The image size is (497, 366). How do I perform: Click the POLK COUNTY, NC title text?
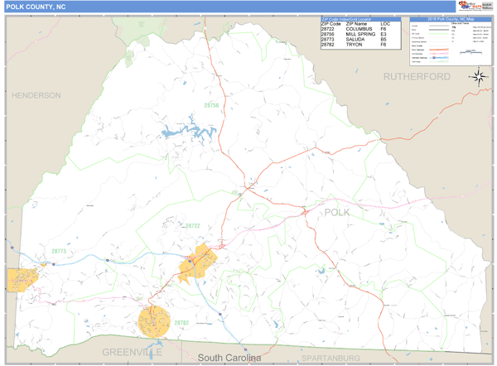35,7
